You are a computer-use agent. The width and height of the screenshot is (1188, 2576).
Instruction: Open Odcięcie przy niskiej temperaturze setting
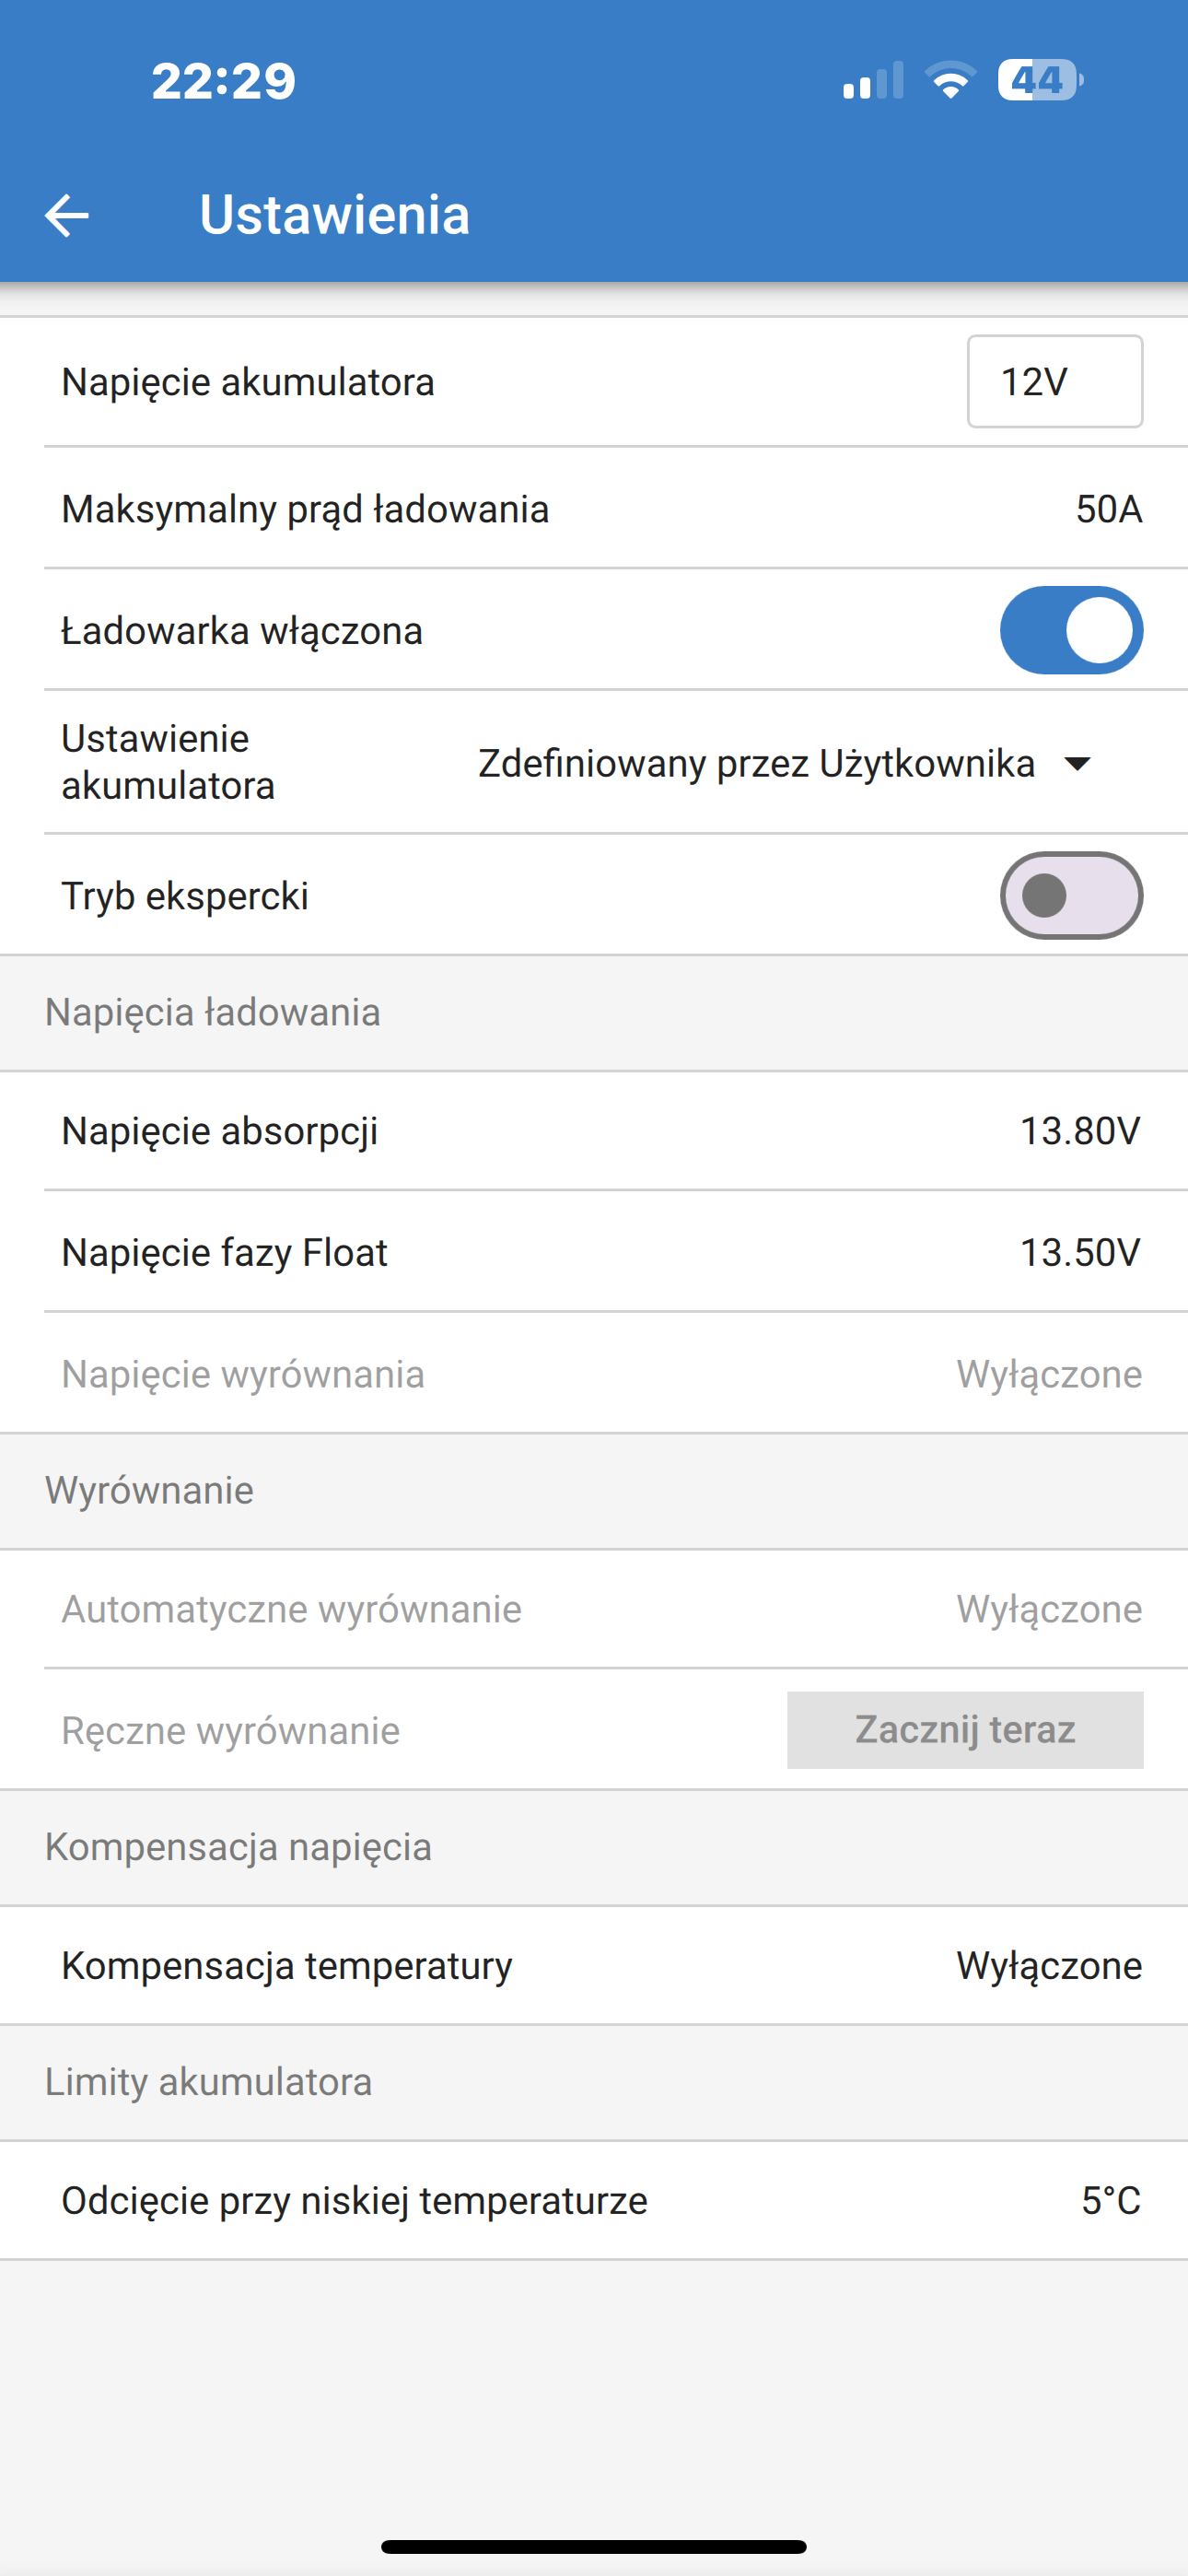[x=594, y=2199]
